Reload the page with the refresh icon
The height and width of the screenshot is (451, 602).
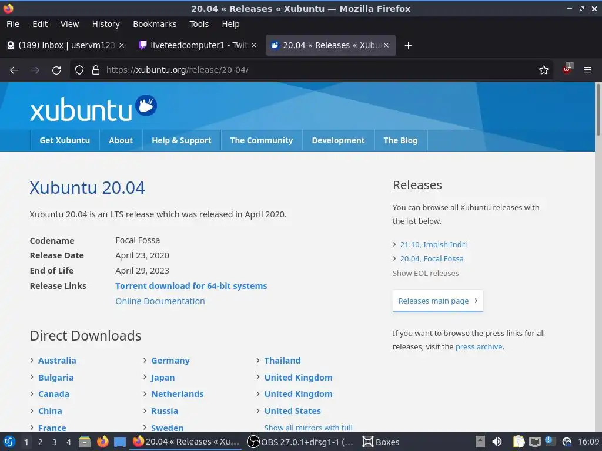coord(56,70)
